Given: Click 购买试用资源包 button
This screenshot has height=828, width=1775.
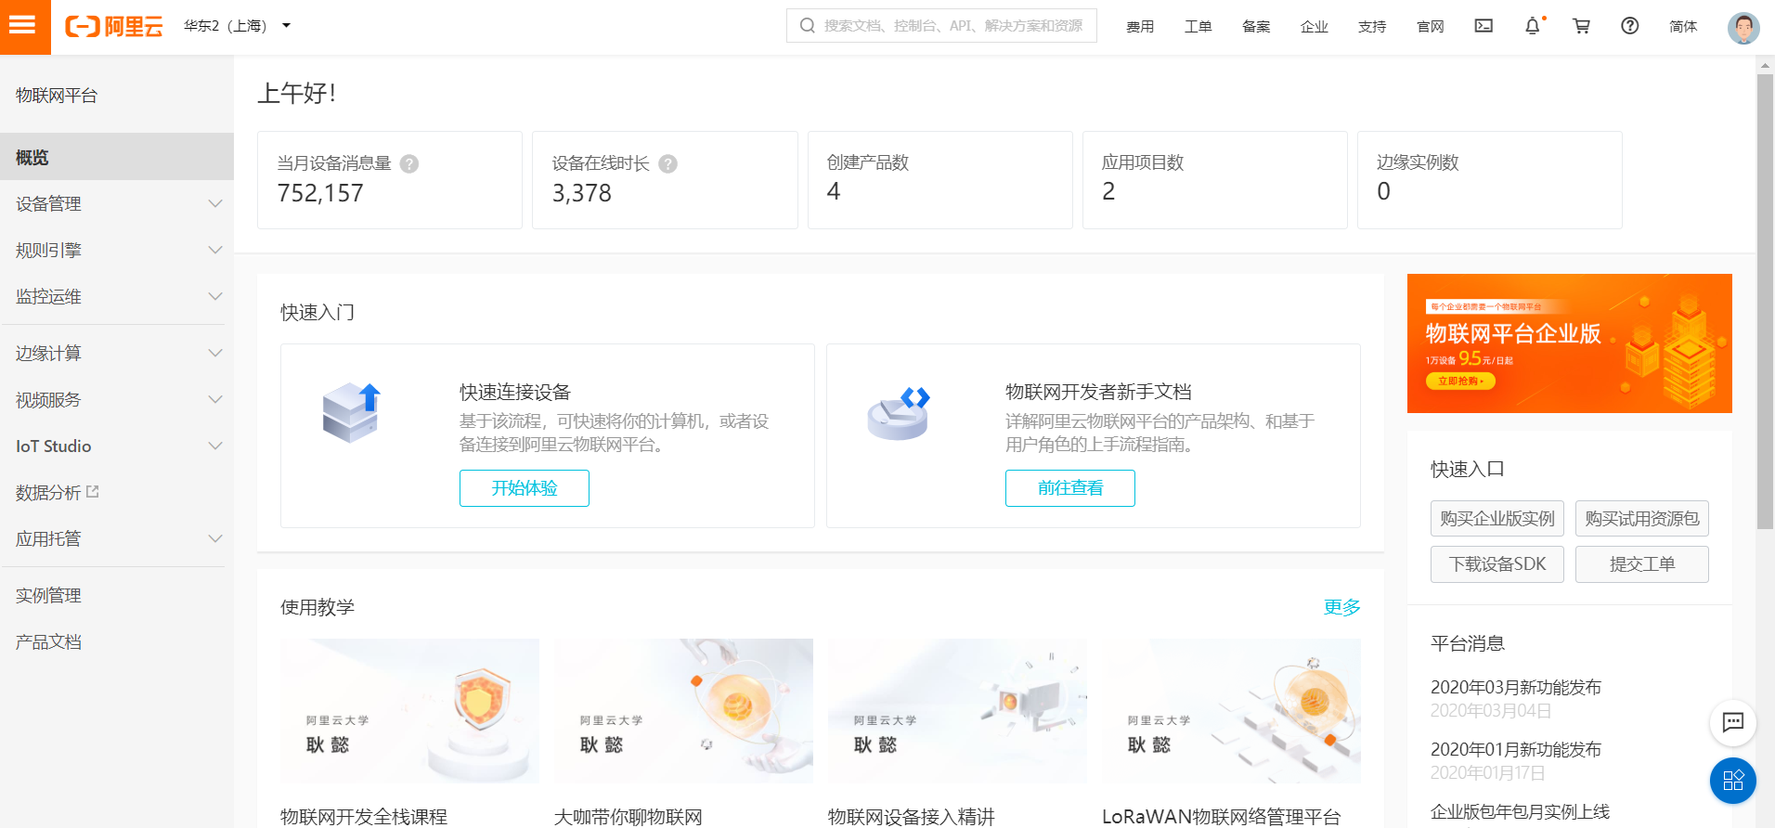Looking at the screenshot, I should tap(1642, 518).
